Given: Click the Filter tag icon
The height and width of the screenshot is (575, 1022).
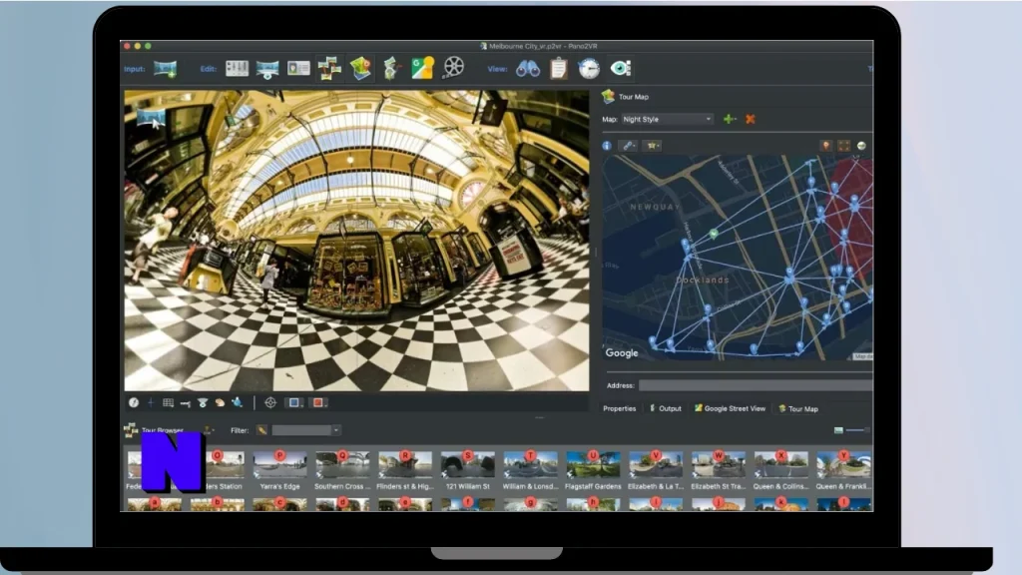Looking at the screenshot, I should 262,430.
